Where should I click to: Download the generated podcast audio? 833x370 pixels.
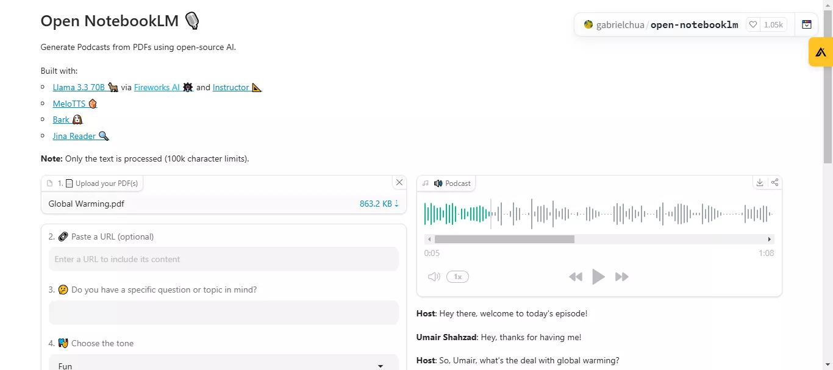pos(760,182)
